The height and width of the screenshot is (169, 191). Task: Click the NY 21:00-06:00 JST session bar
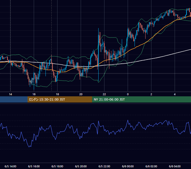[141, 99]
